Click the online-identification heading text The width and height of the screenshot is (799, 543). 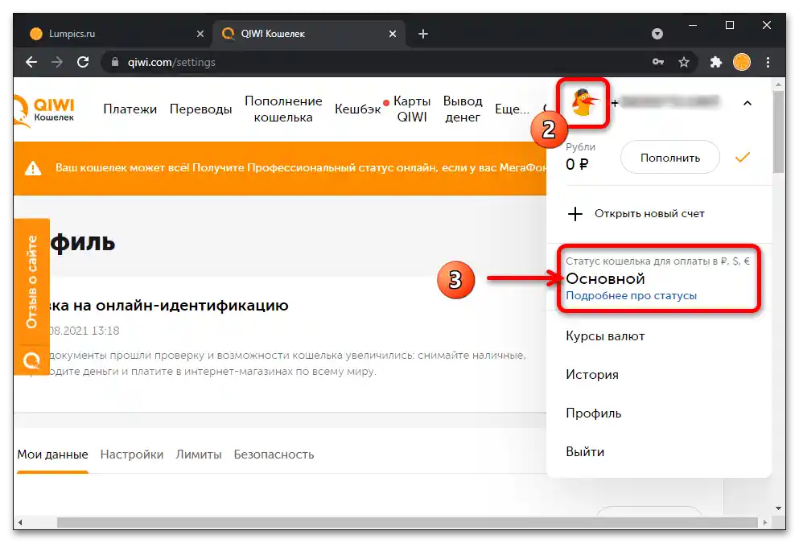[169, 305]
